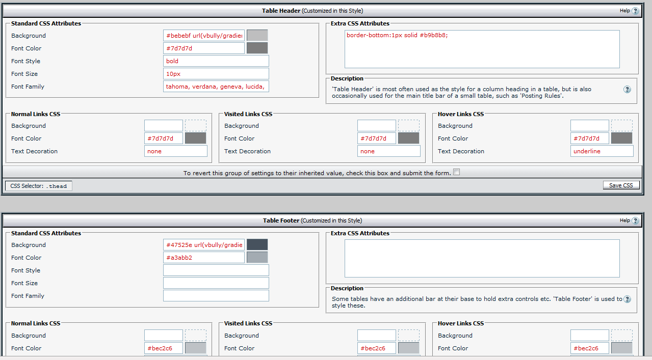Click the Save CSS button
The height and width of the screenshot is (360, 652).
(621, 185)
